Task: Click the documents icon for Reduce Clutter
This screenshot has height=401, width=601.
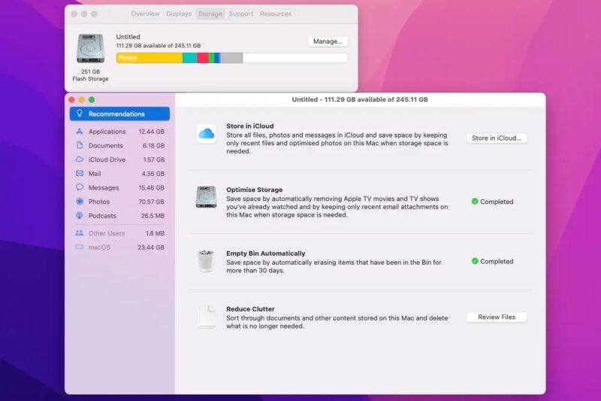Action: click(206, 317)
